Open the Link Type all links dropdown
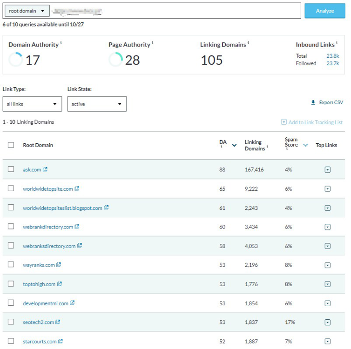The image size is (351, 349). [32, 104]
